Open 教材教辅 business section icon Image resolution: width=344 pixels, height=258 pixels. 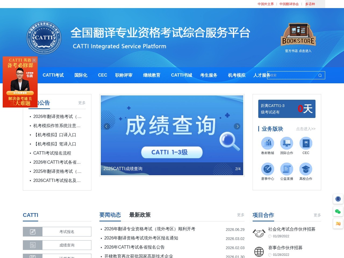tap(268, 143)
